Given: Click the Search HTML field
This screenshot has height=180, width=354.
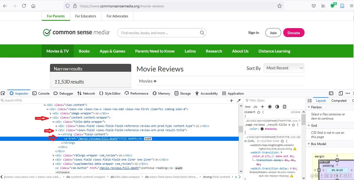Looking at the screenshot, I should click(x=113, y=100).
